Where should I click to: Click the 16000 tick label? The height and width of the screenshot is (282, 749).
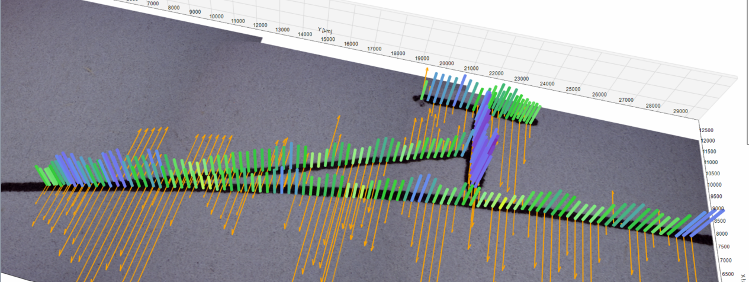pos(351,44)
